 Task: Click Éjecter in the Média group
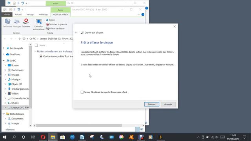(51, 20)
